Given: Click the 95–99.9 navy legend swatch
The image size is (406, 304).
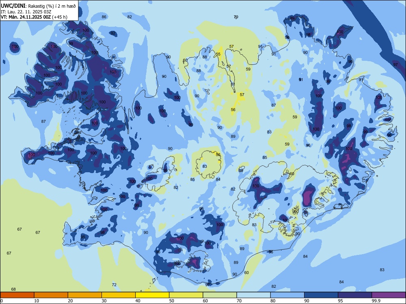Looking at the screenshot, I should pyautogui.click(x=355, y=295).
